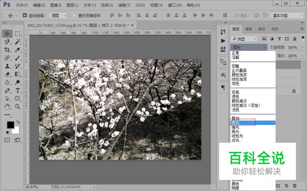The height and width of the screenshot is (191, 307).
Task: Select the Clone Stamp tool
Action: coord(7,66)
